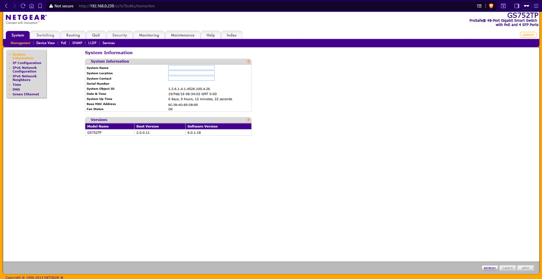542x279 pixels.
Task: Open Device View submenu
Action: point(45,43)
